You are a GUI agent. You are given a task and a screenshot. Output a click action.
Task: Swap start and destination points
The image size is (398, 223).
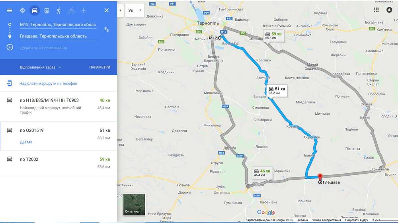[x=107, y=30]
